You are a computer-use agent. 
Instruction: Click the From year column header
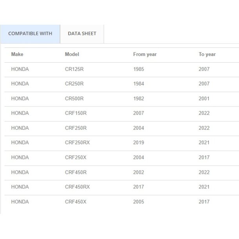pos(145,54)
